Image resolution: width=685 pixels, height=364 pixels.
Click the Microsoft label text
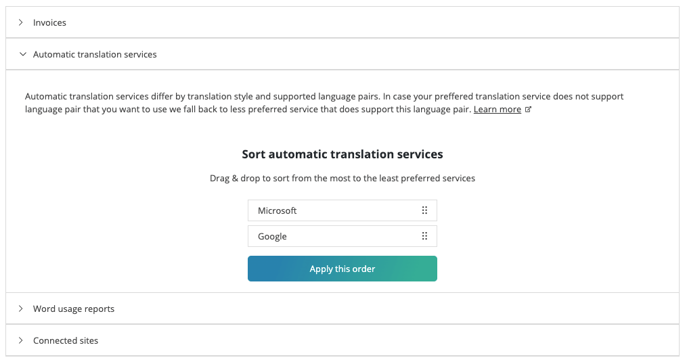(277, 210)
